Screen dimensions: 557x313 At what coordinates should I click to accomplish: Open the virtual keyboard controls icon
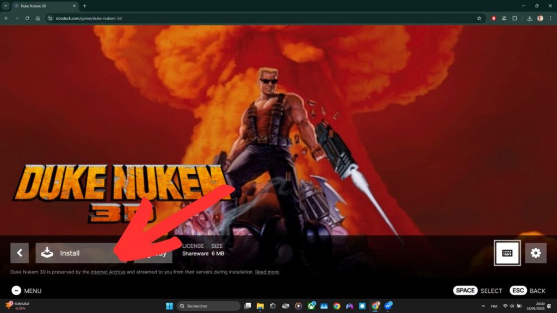pyautogui.click(x=507, y=253)
